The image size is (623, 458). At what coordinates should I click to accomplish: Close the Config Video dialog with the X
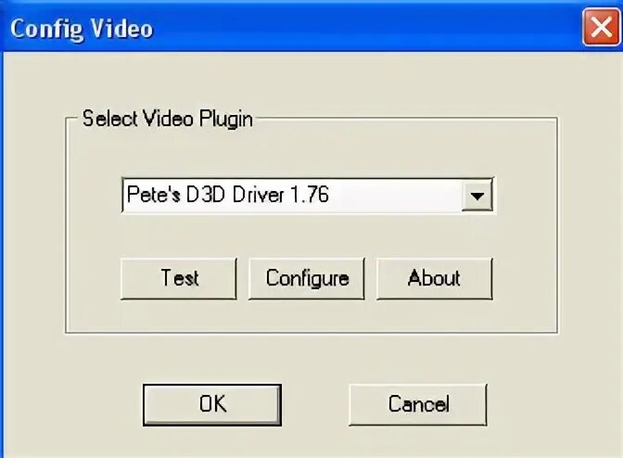click(x=601, y=28)
